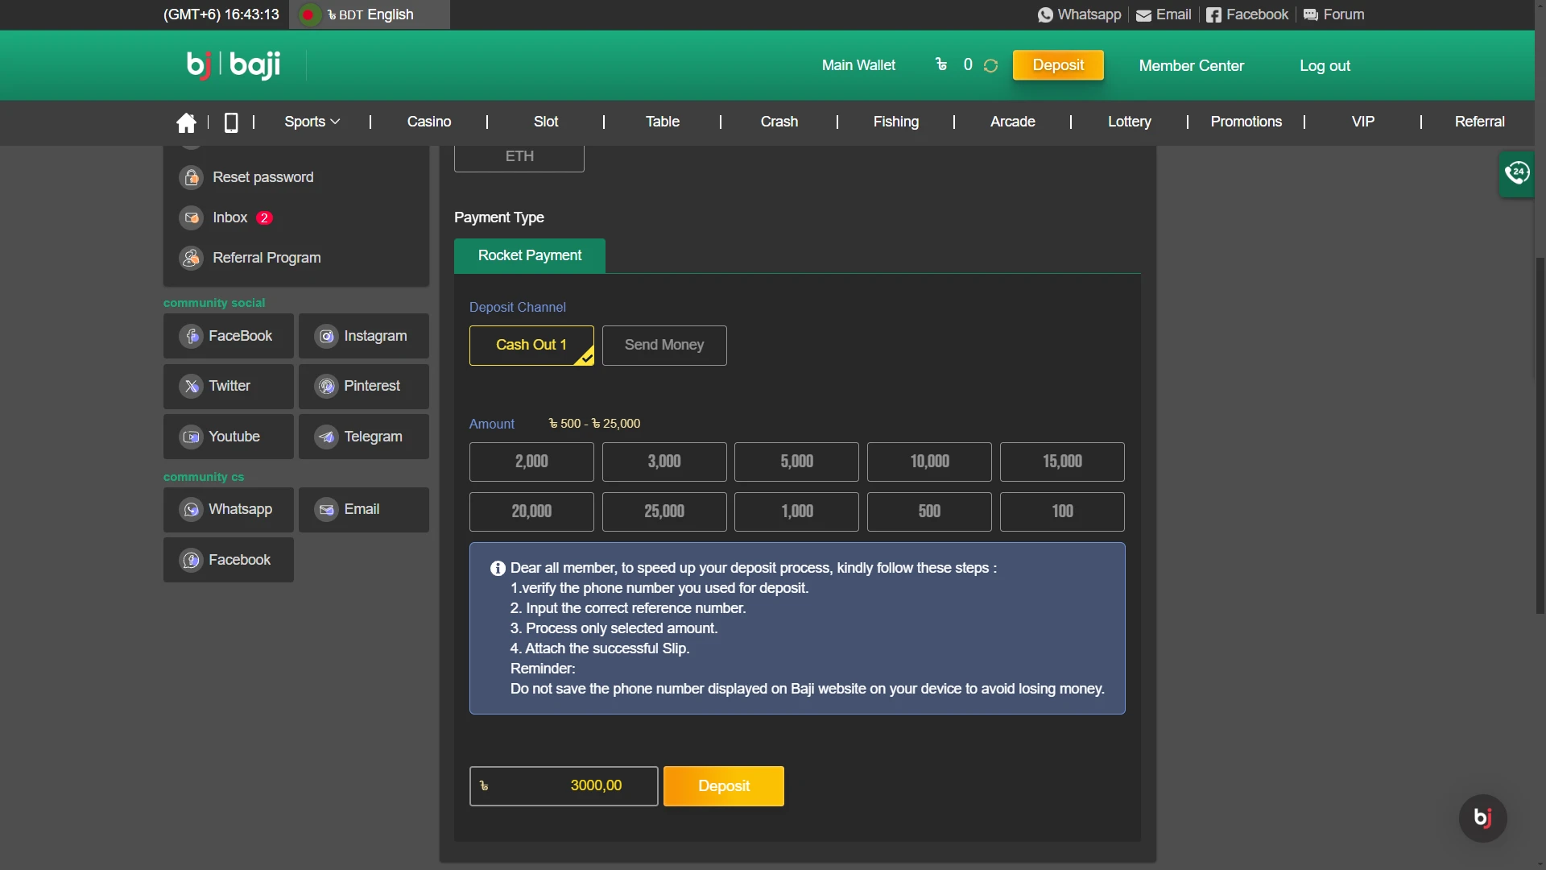Open the Crash games menu

(779, 122)
